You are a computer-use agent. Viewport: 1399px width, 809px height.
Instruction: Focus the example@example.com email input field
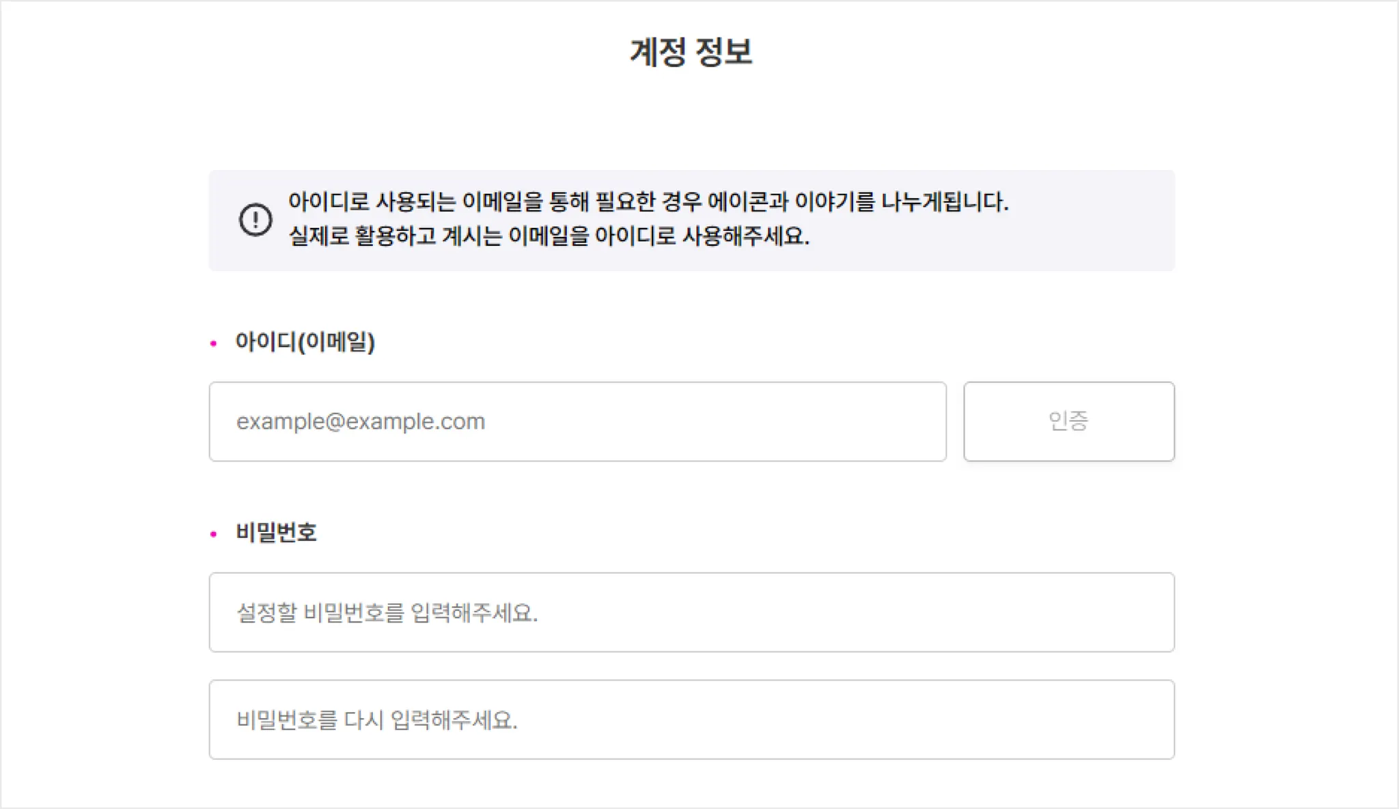coord(577,421)
